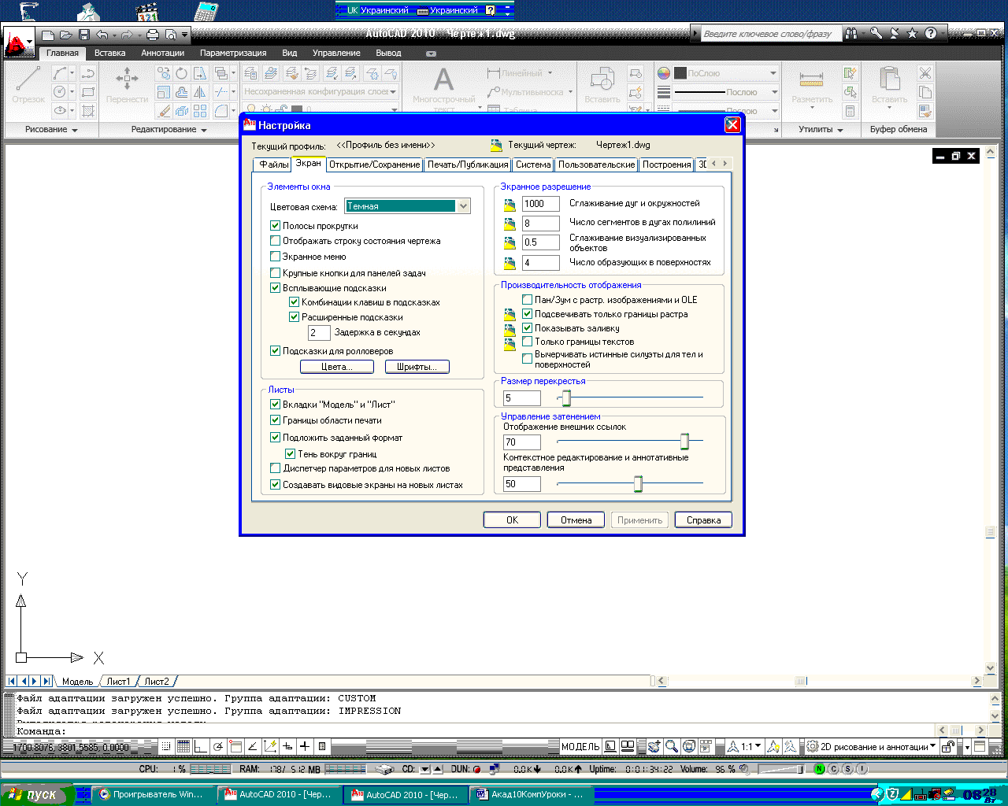Enable Крупные кнопки для панелей задач
The height and width of the screenshot is (806, 1008).
coord(275,273)
